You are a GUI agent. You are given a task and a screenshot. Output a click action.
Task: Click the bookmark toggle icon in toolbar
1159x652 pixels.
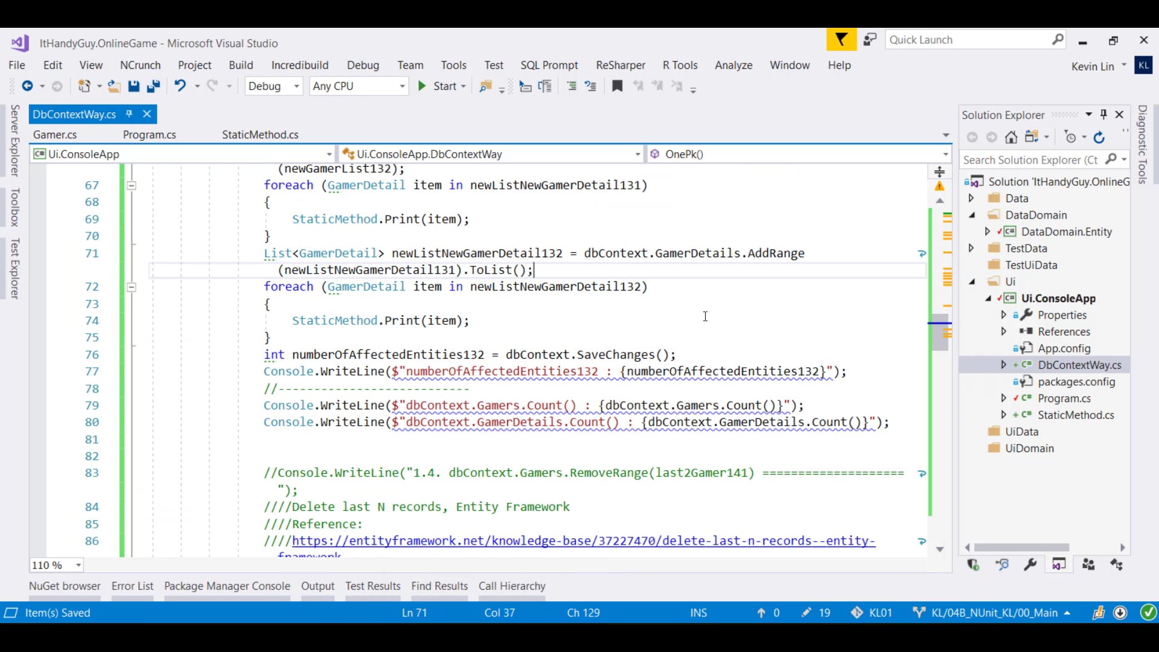[x=617, y=86]
